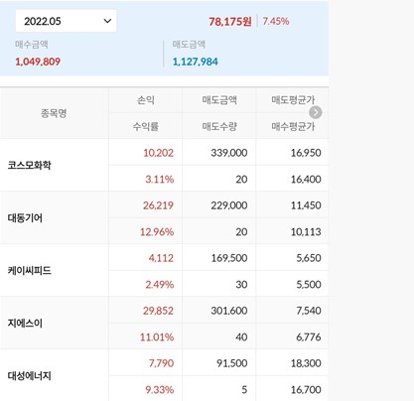
Task: Click 대성에너지 profit 7,790
Action: [161, 363]
